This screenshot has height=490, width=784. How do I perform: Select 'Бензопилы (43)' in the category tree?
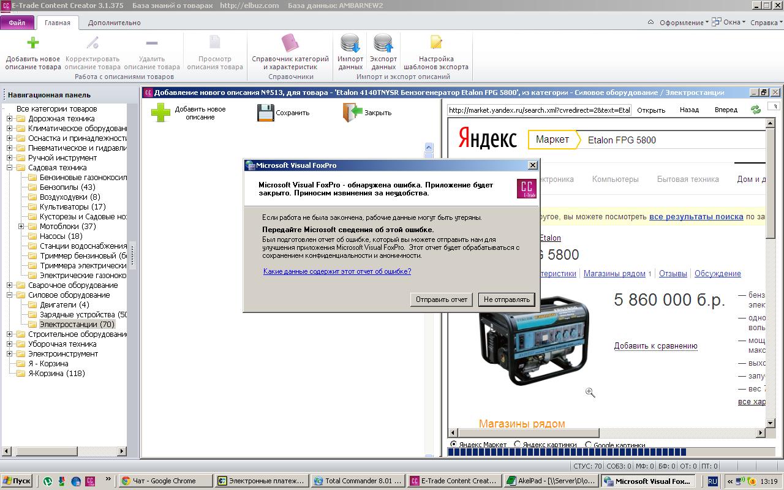[67, 187]
